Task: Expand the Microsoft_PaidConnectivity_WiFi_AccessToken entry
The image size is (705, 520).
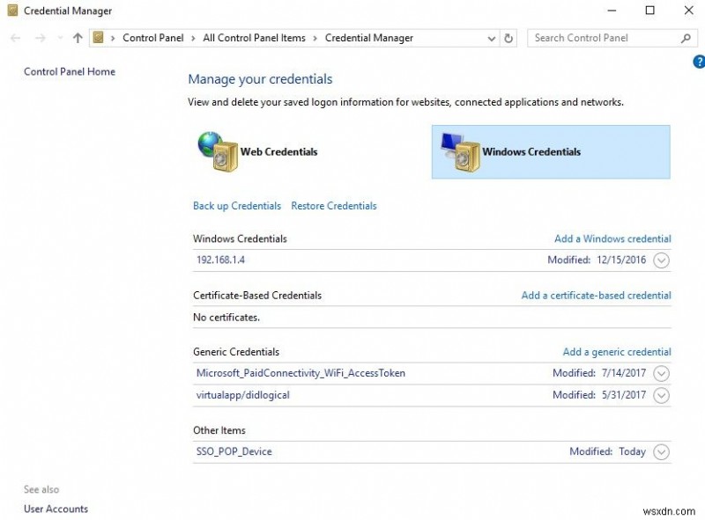Action: tap(661, 373)
